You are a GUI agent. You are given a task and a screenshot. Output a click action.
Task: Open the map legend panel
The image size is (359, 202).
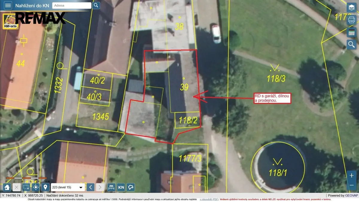coord(351,32)
